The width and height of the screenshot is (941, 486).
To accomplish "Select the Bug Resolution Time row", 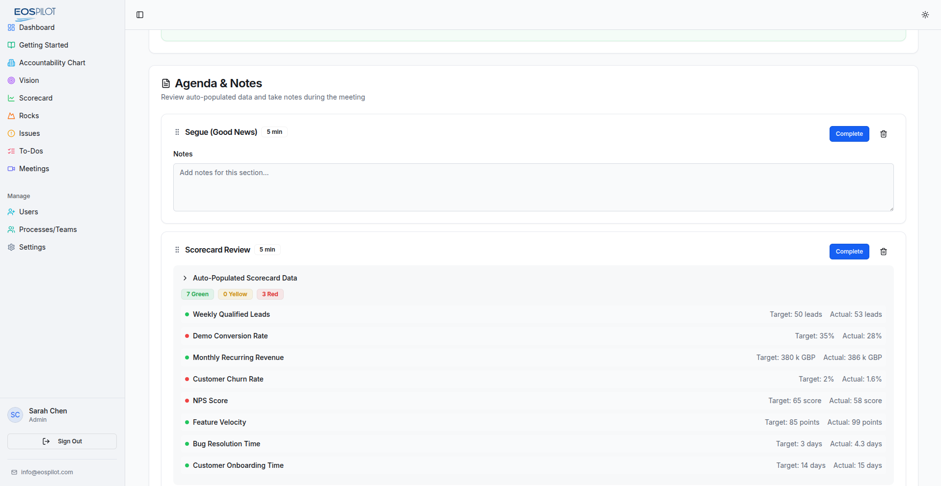I will (534, 444).
